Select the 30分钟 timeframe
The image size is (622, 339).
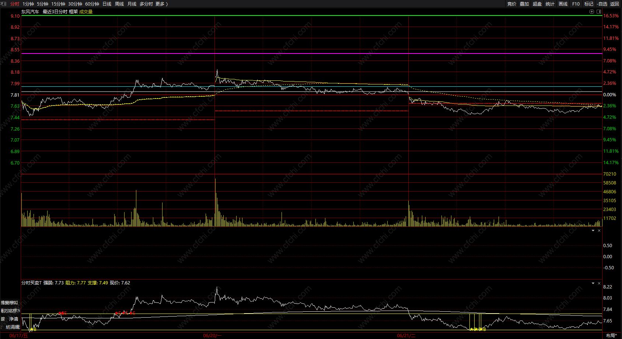75,4
